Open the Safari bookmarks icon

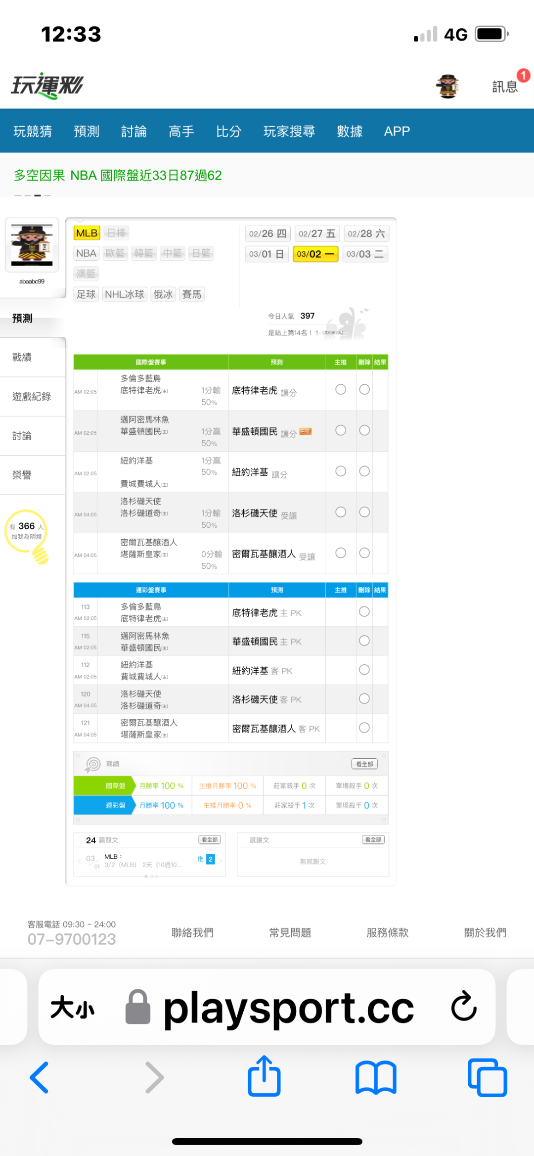[x=376, y=1077]
